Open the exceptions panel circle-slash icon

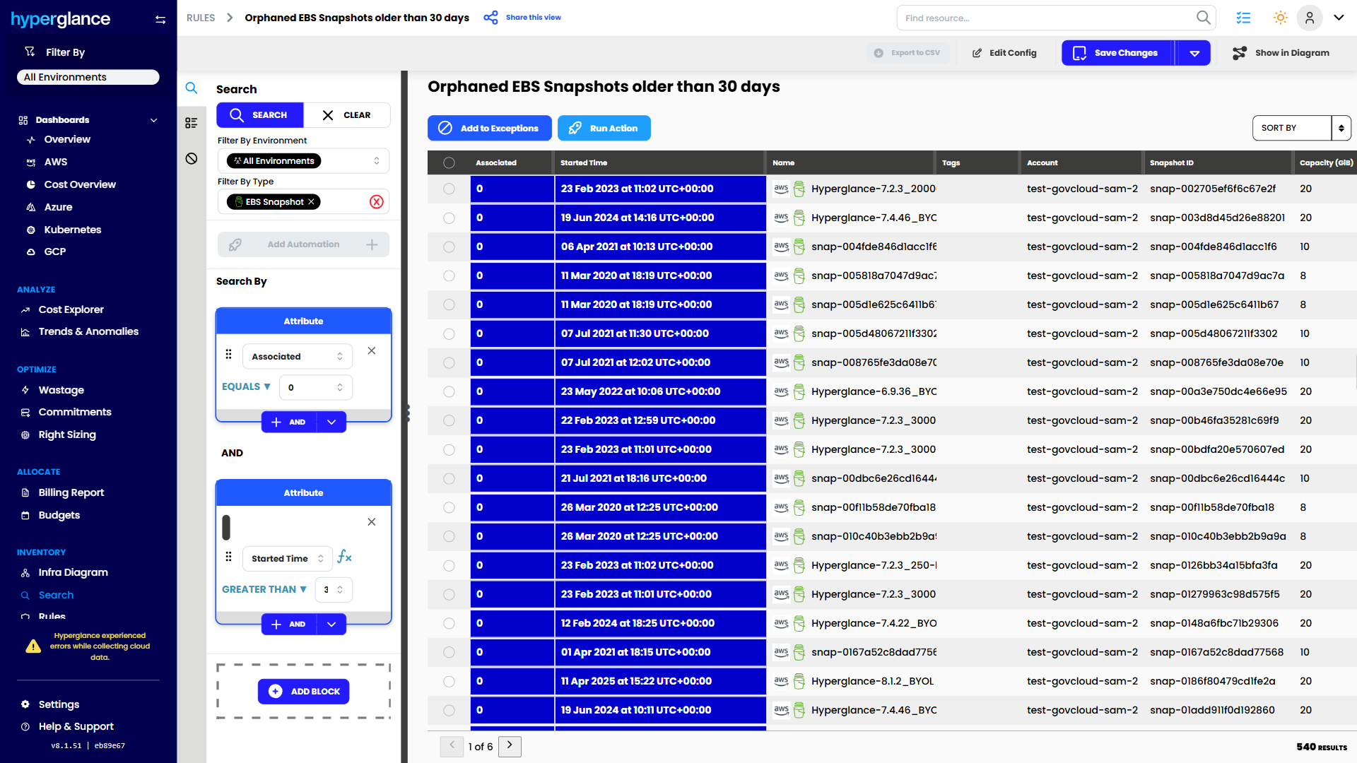click(192, 158)
